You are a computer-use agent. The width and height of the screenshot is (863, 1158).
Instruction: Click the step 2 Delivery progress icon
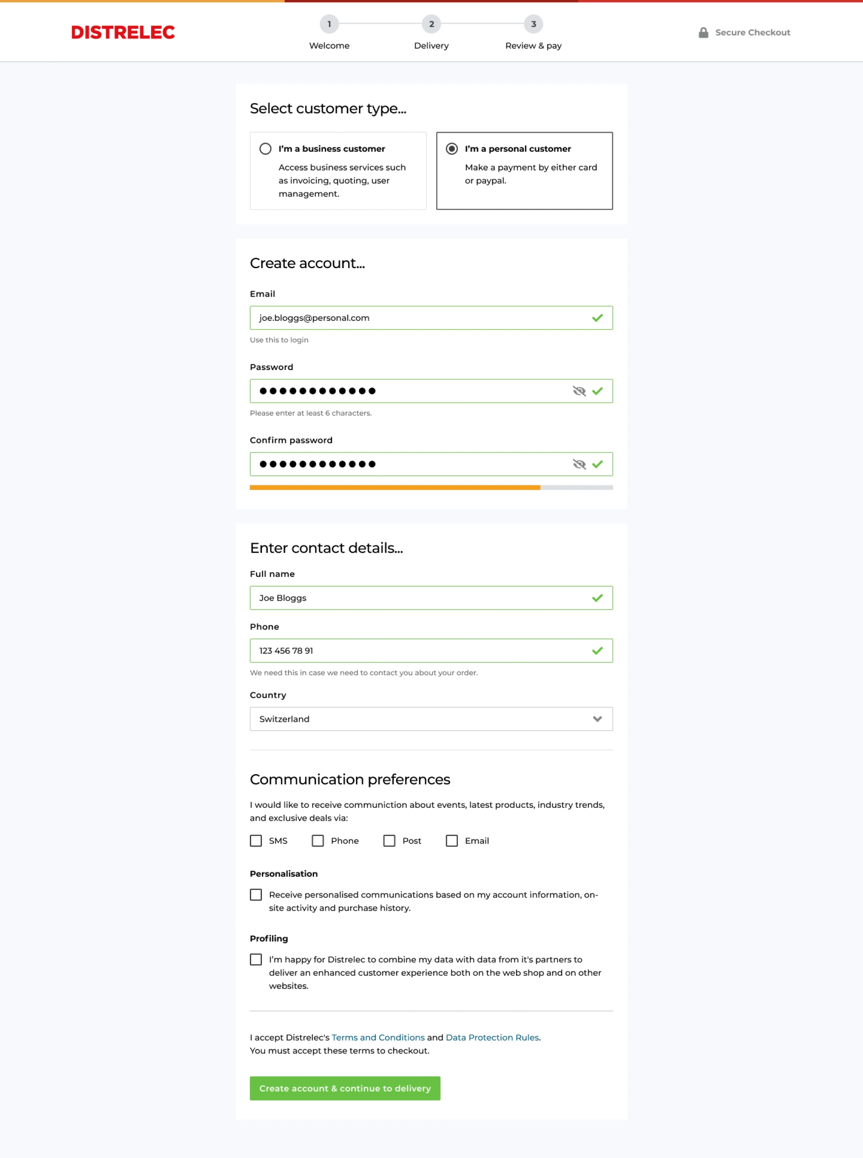(431, 25)
